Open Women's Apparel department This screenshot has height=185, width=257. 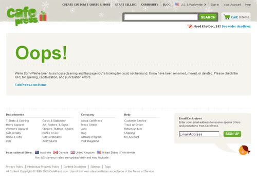tap(17, 129)
